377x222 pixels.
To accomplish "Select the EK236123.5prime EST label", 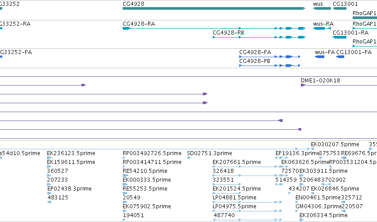I will pos(71,153).
